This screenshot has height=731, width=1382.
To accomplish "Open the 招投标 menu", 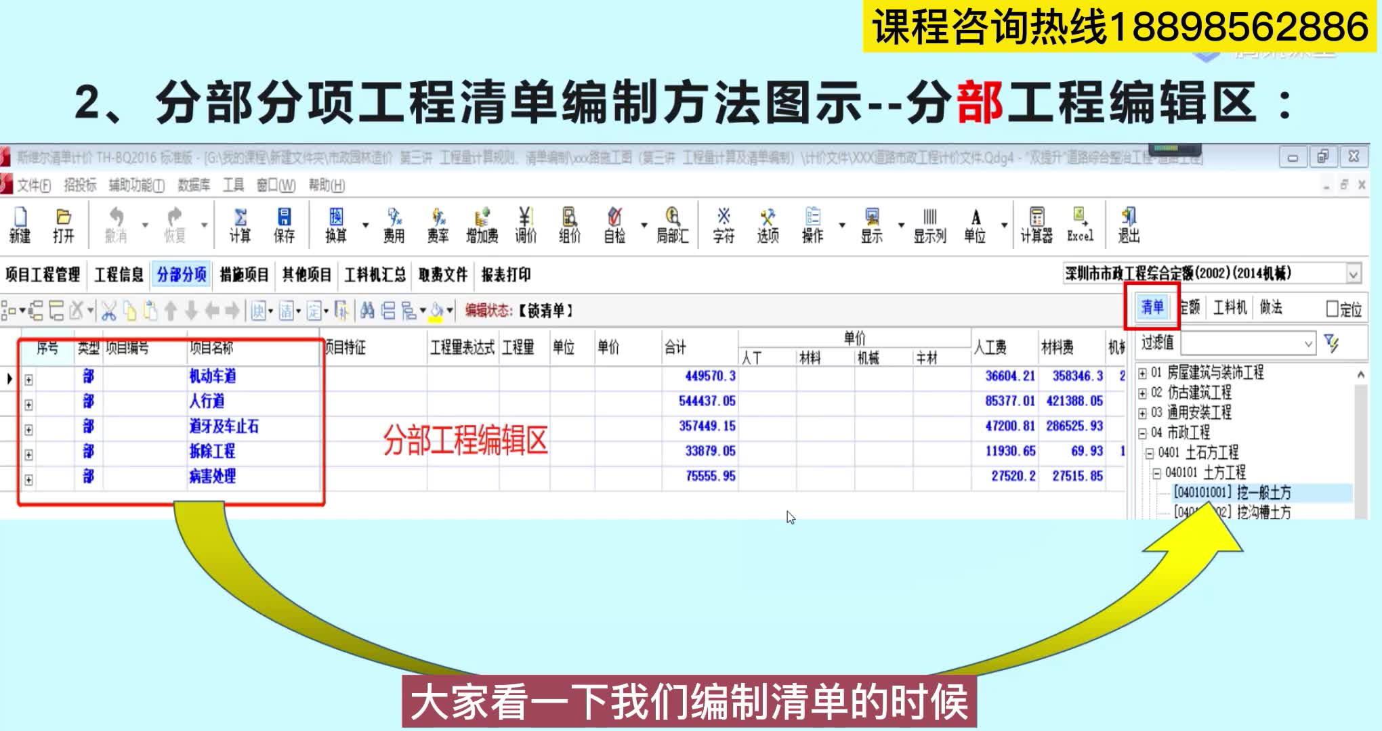I will (80, 185).
